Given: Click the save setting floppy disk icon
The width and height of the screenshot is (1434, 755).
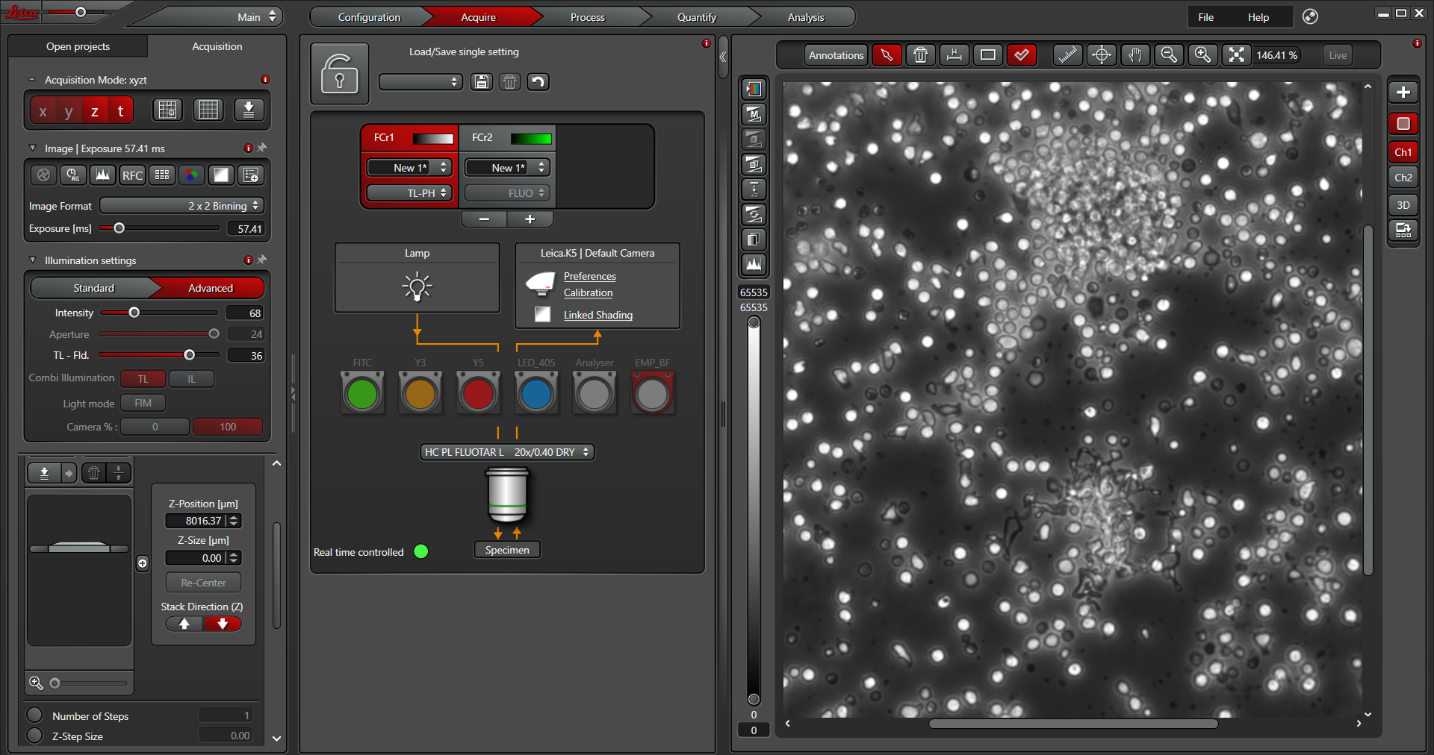Looking at the screenshot, I should pos(482,82).
